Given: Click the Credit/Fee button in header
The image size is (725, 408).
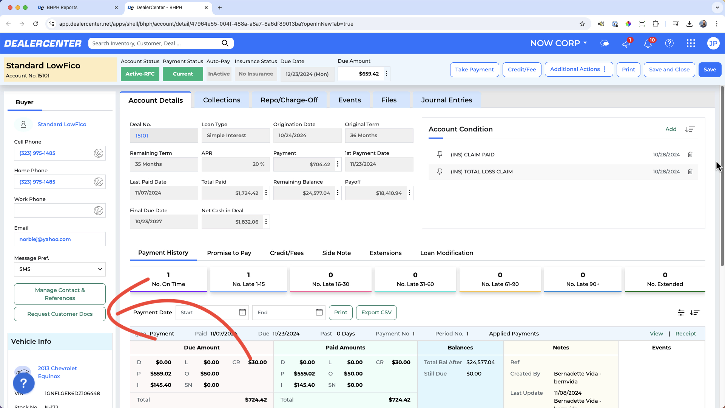Looking at the screenshot, I should (x=522, y=70).
